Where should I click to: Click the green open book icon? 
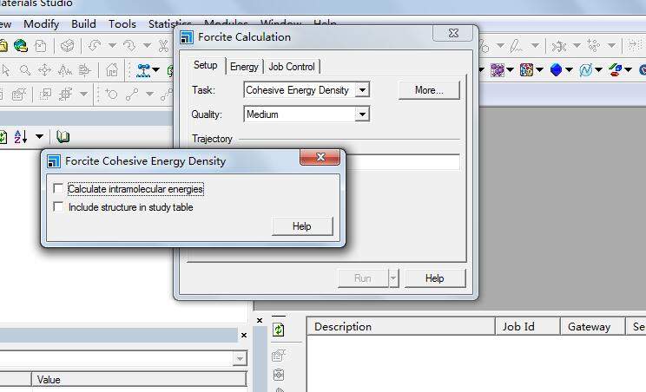[x=63, y=136]
